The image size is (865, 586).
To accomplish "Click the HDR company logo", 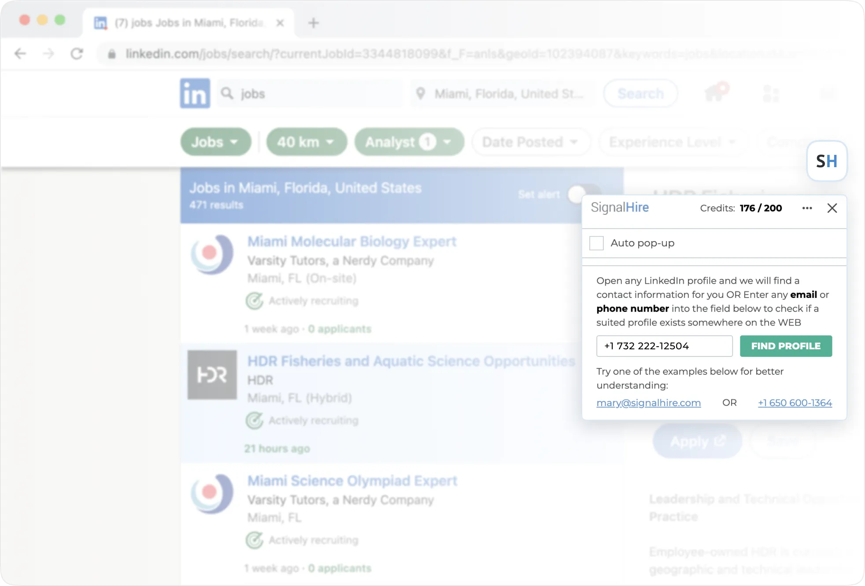I will [x=212, y=375].
